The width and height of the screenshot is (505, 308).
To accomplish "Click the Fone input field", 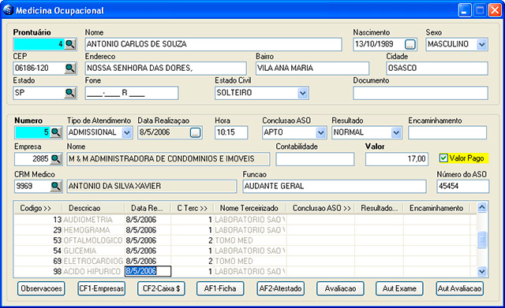I will point(132,93).
